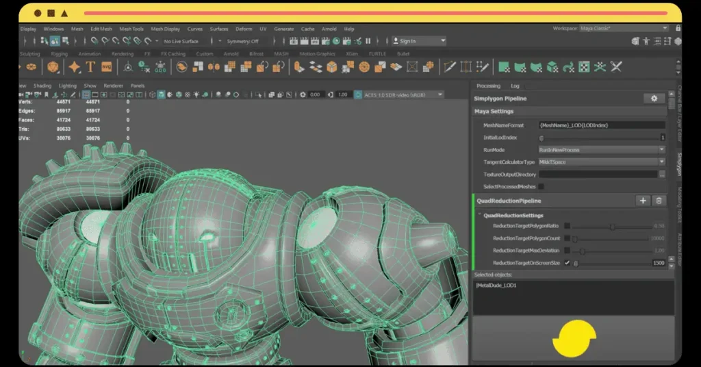Open the ACES 1.0 SDR-video view transform dropdown

403,94
